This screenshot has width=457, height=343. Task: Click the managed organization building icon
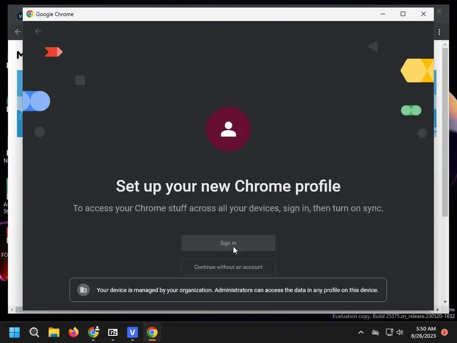pos(83,290)
